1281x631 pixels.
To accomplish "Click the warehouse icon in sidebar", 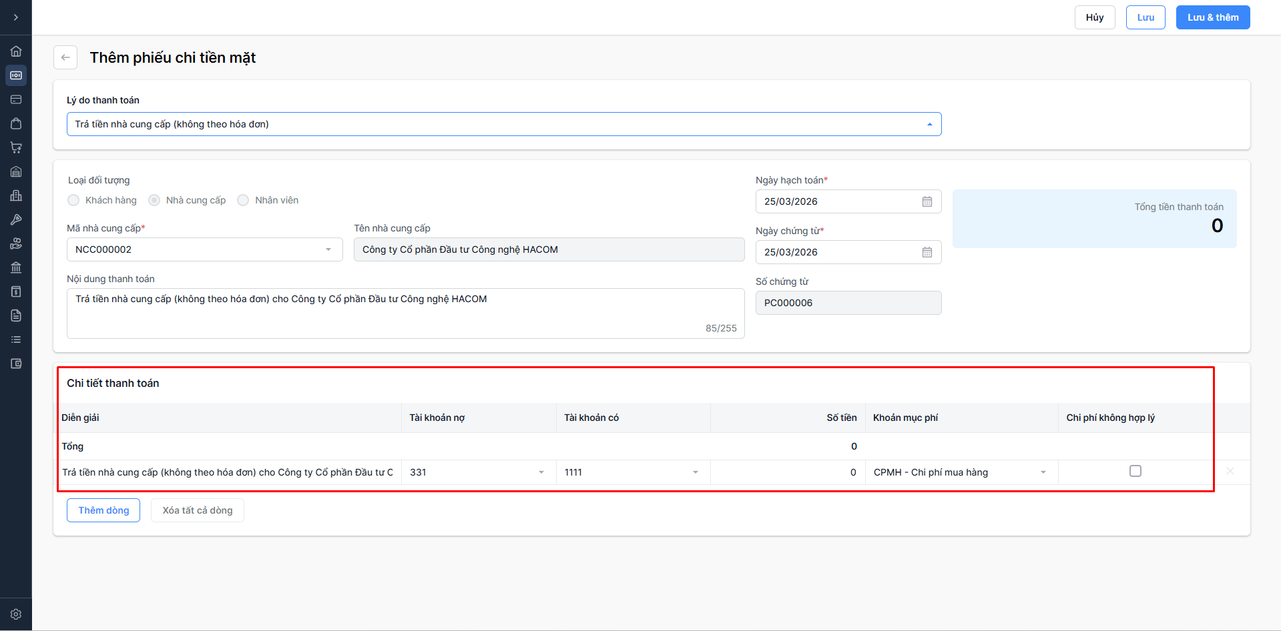I will coord(16,171).
